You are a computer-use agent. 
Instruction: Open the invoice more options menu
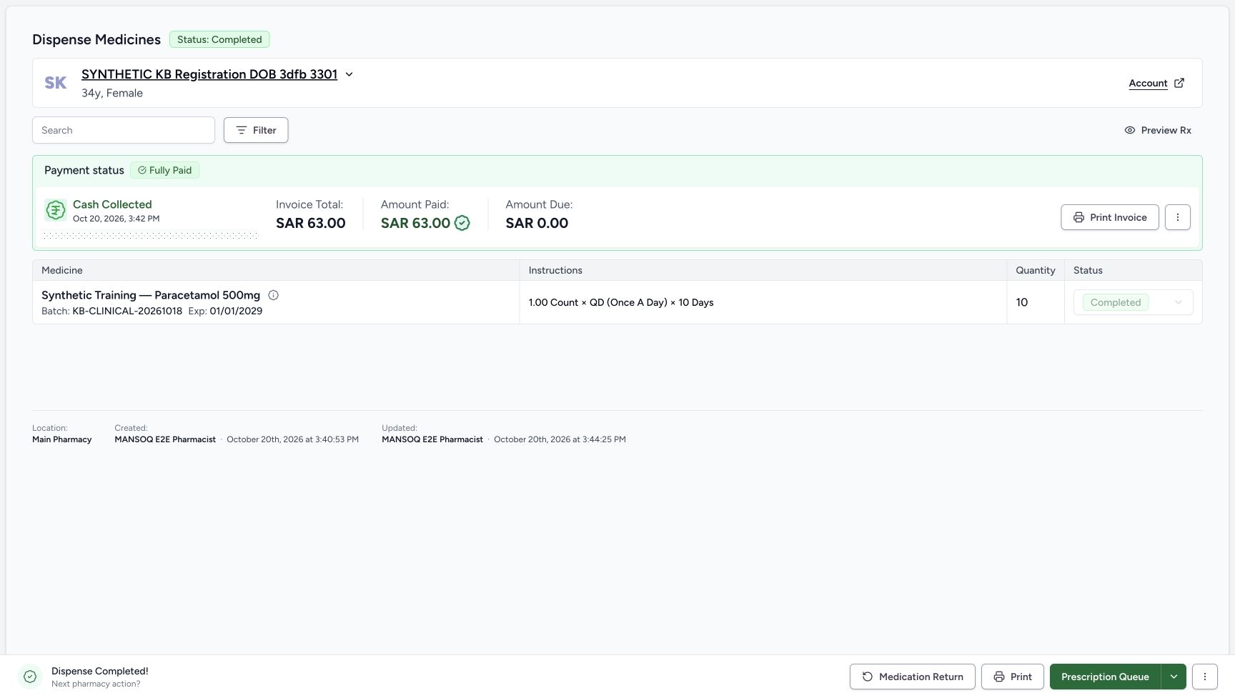1178,217
